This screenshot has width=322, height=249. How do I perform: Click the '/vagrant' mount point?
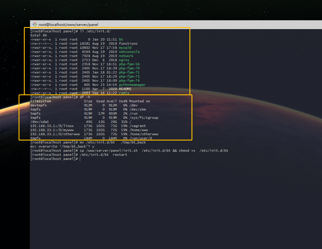pos(137,126)
